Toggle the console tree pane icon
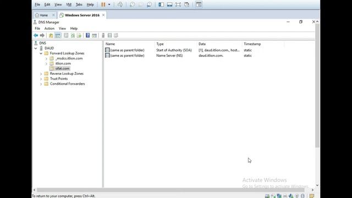Viewport: 352px width, 198px height. pos(58,35)
